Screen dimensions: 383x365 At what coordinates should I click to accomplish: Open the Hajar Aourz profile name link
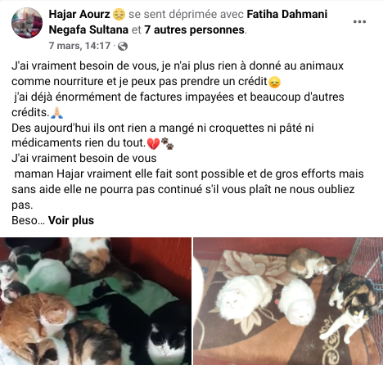click(79, 14)
